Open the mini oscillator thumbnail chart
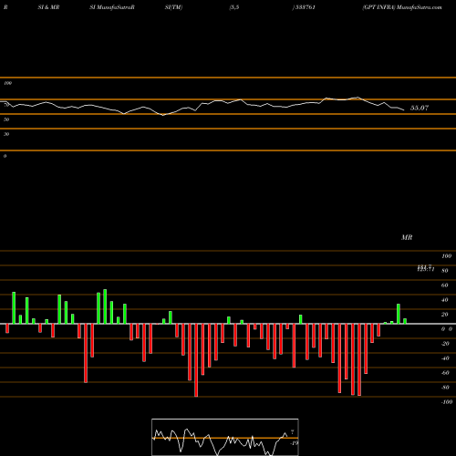Image resolution: width=456 pixels, height=456 pixels. tap(225, 437)
